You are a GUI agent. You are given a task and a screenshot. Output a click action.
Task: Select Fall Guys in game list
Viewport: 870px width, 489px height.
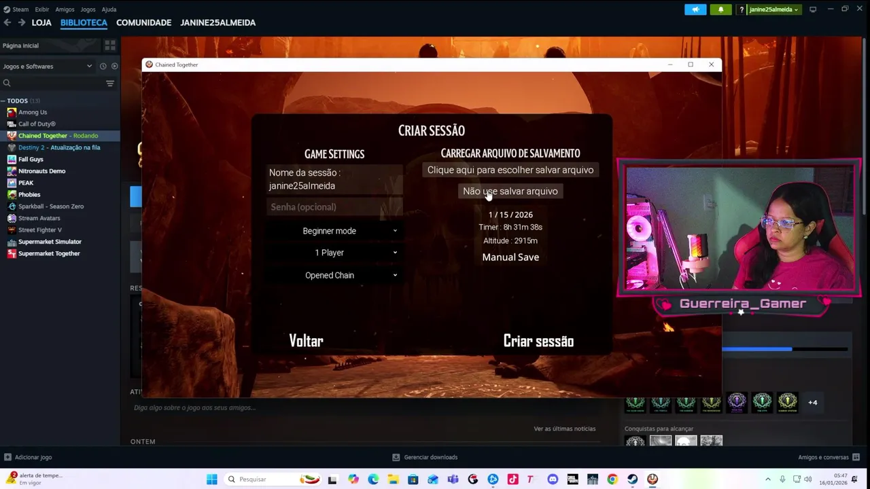click(x=31, y=159)
